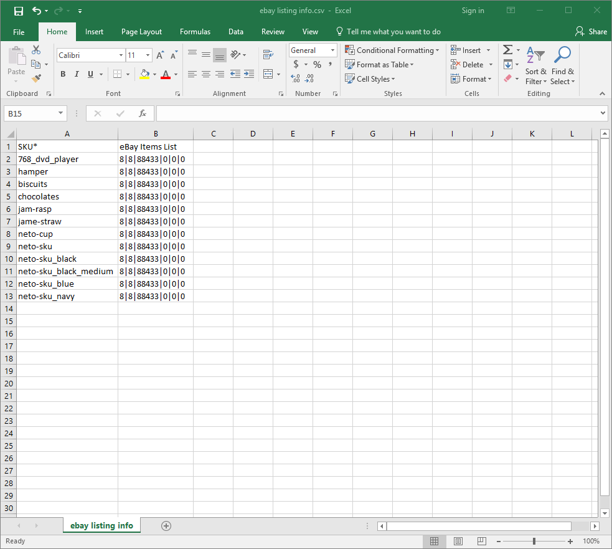Apply the yellow fill color bucket
This screenshot has width=612, height=549.
point(144,74)
